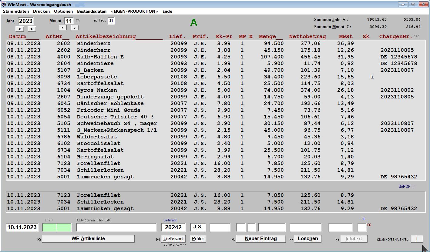Click the Löschen button
The image size is (430, 252).
click(x=307, y=239)
